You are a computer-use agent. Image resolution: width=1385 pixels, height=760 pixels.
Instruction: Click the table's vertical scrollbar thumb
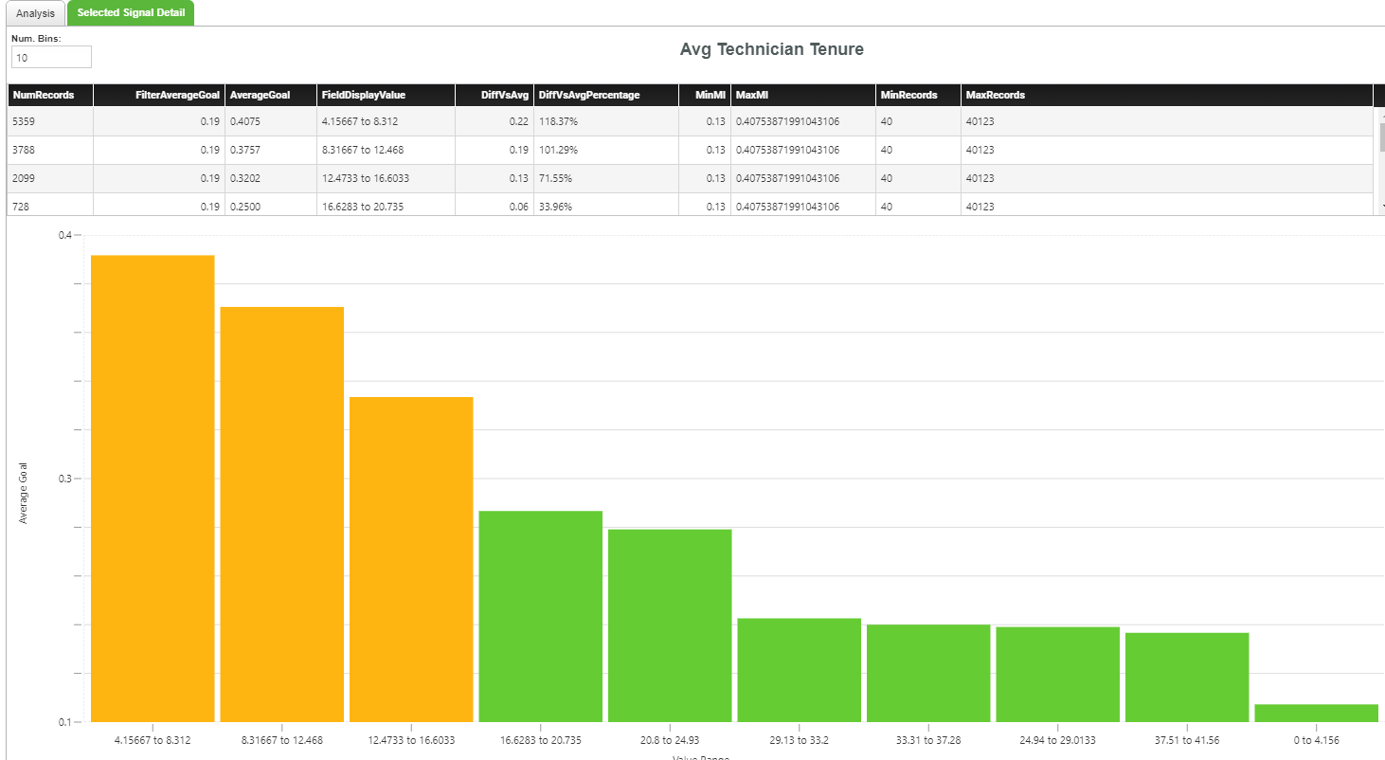1381,136
